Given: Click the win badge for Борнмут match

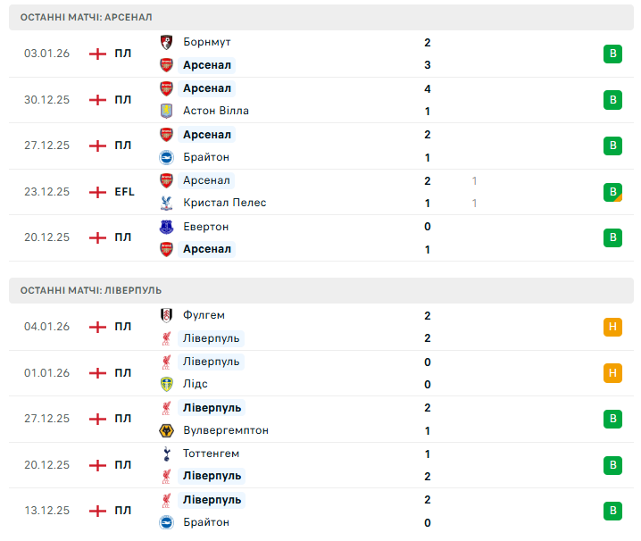Looking at the screenshot, I should click(x=612, y=54).
